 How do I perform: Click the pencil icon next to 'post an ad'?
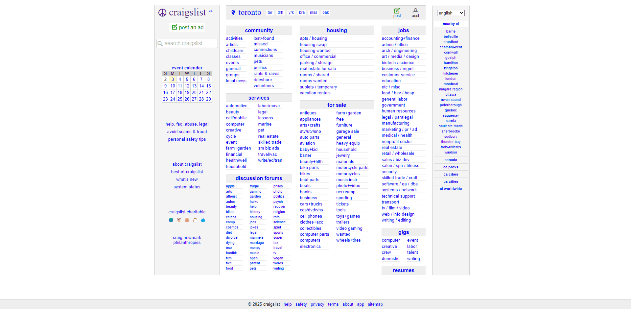click(x=175, y=27)
